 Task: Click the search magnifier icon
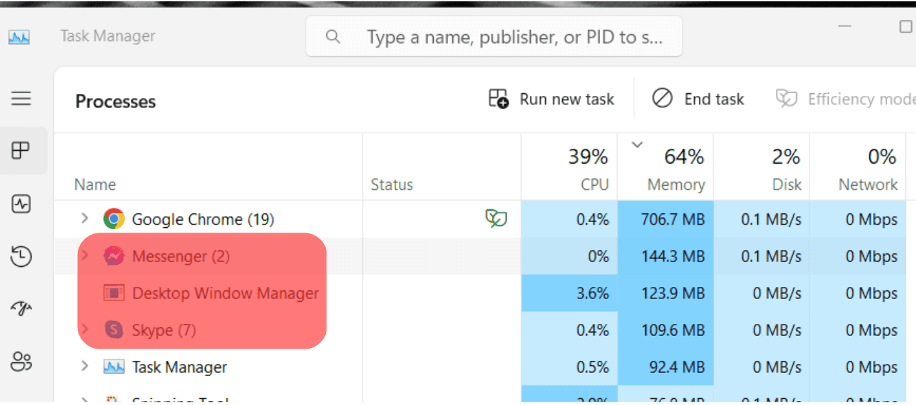pos(333,37)
